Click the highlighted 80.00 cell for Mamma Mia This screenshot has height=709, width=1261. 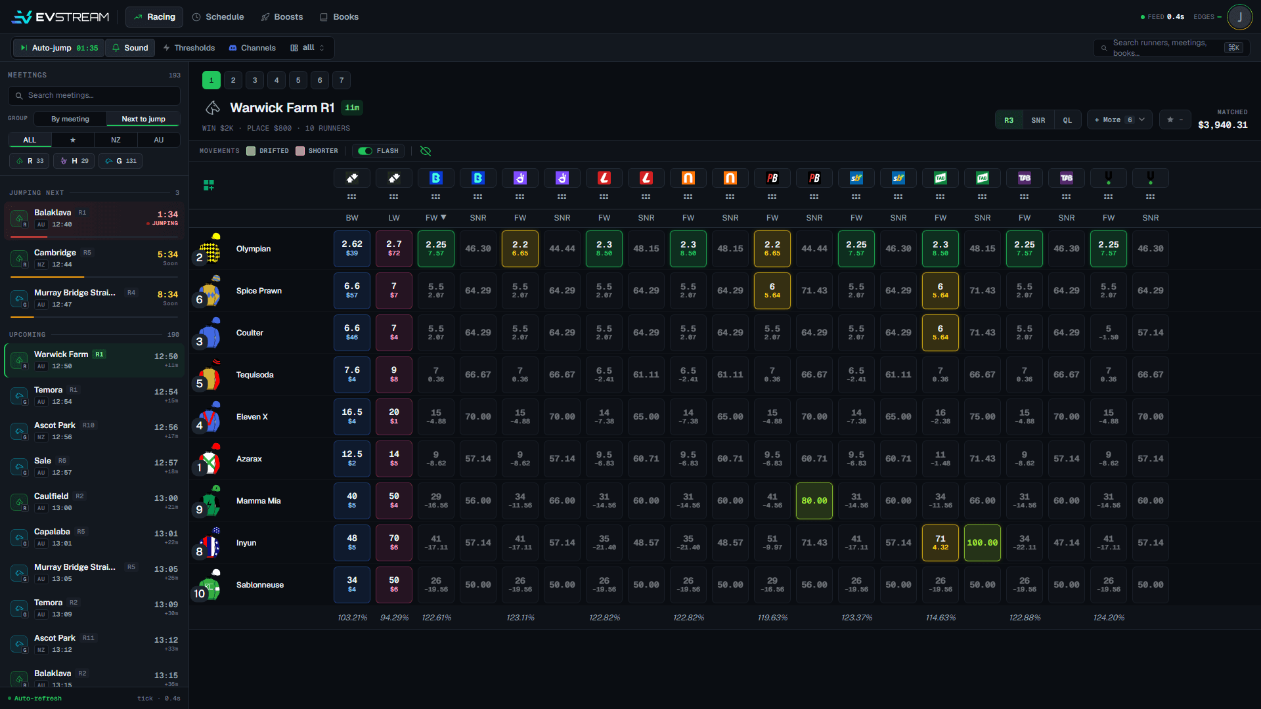tap(814, 501)
